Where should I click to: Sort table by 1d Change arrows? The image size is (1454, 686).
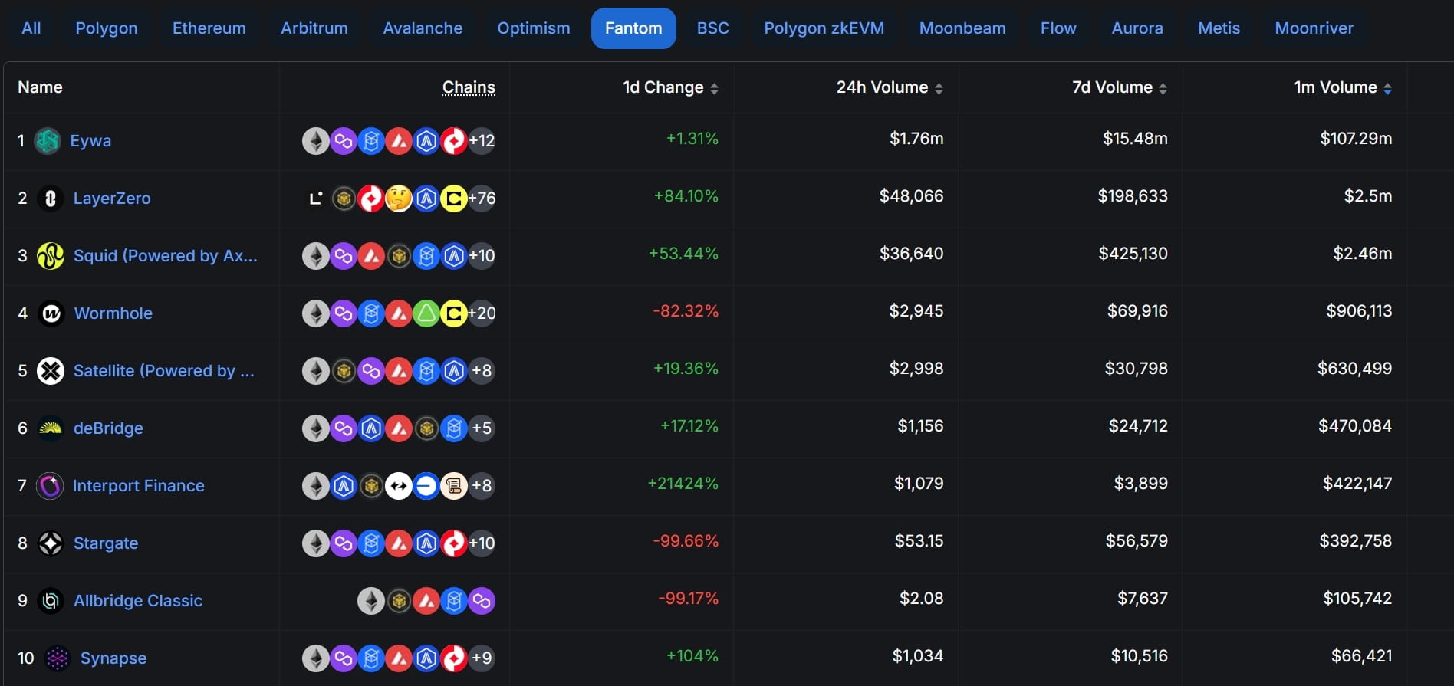(x=714, y=89)
